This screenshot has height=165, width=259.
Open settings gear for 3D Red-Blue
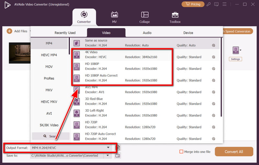(x=214, y=104)
